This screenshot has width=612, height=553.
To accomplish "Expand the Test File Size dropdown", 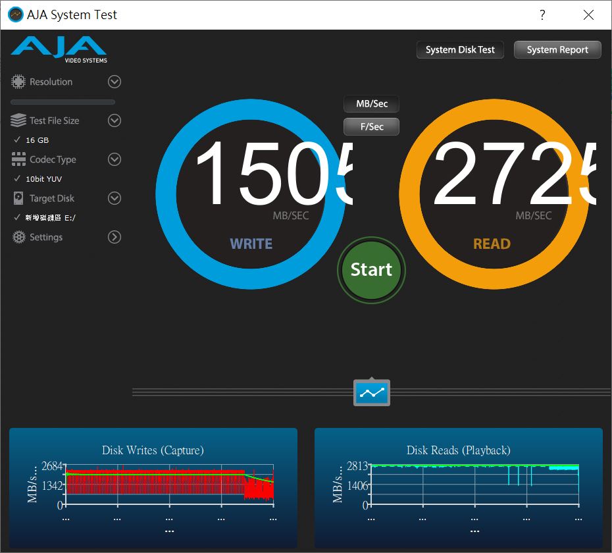I will (115, 120).
